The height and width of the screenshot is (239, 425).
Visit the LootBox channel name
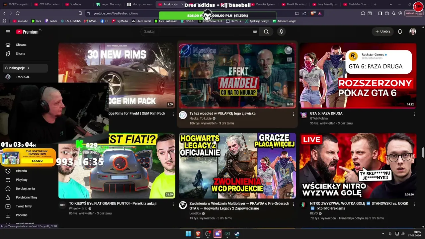coord(195,213)
